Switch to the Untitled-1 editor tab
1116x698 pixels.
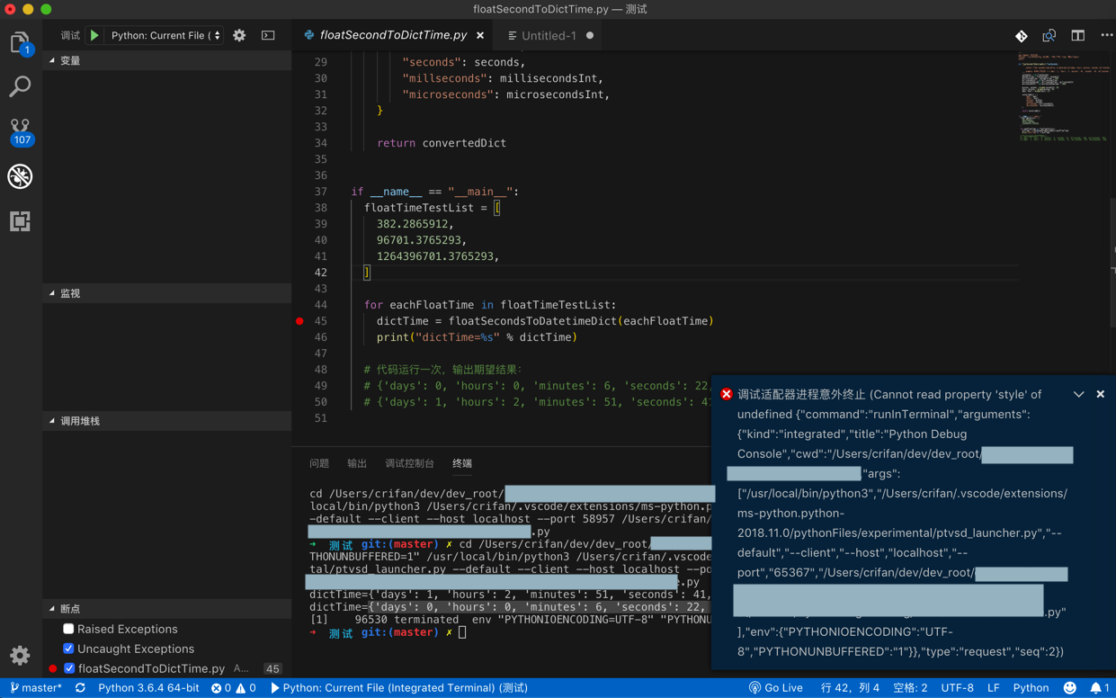(x=549, y=36)
